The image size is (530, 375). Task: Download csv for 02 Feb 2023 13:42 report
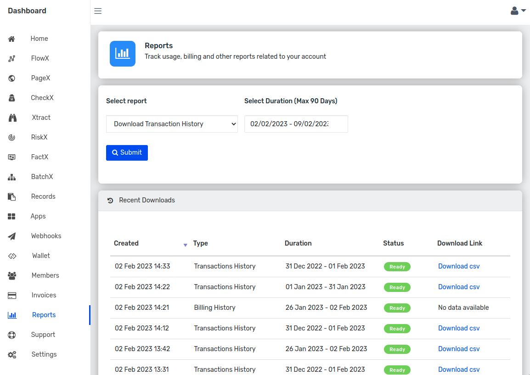click(x=459, y=349)
